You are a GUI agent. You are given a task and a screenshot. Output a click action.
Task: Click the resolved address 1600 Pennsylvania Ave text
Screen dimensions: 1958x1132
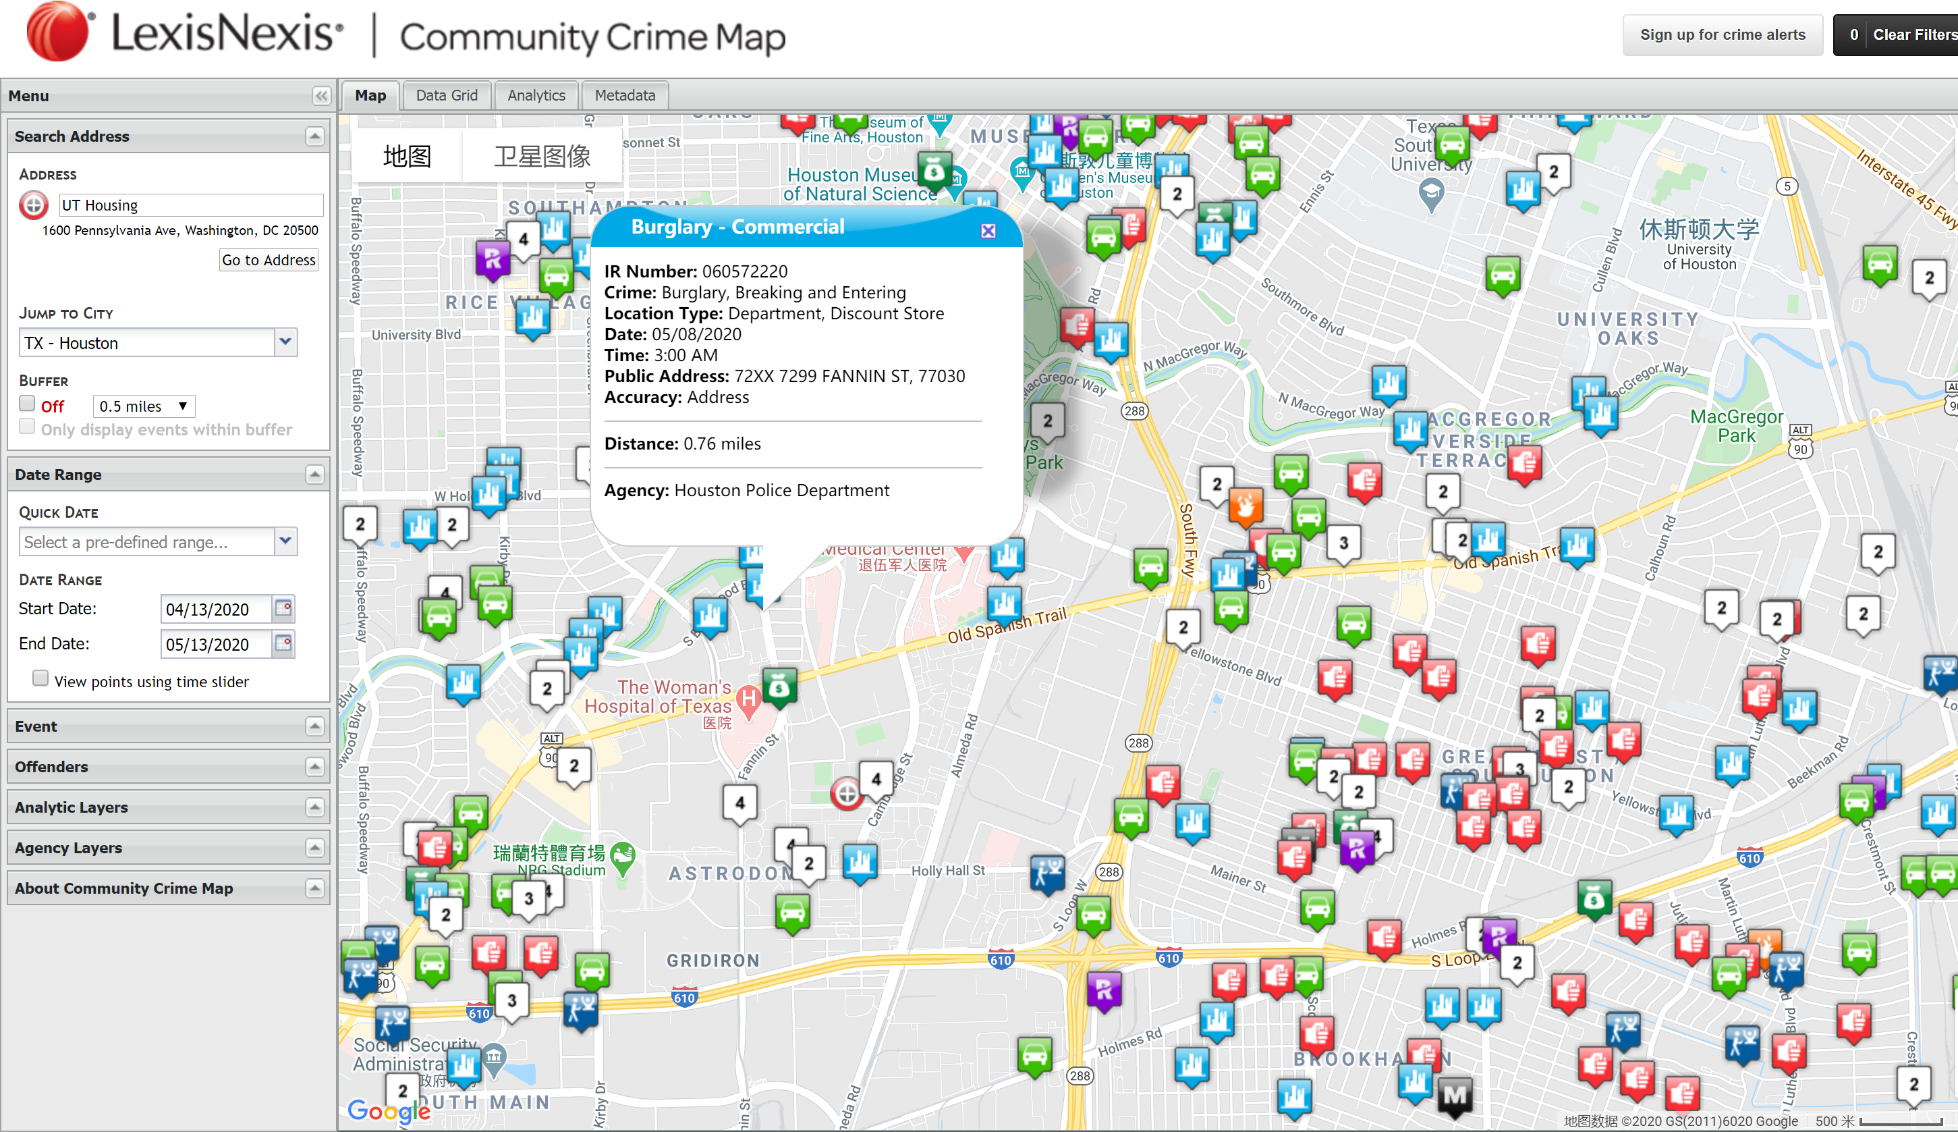pyautogui.click(x=180, y=231)
